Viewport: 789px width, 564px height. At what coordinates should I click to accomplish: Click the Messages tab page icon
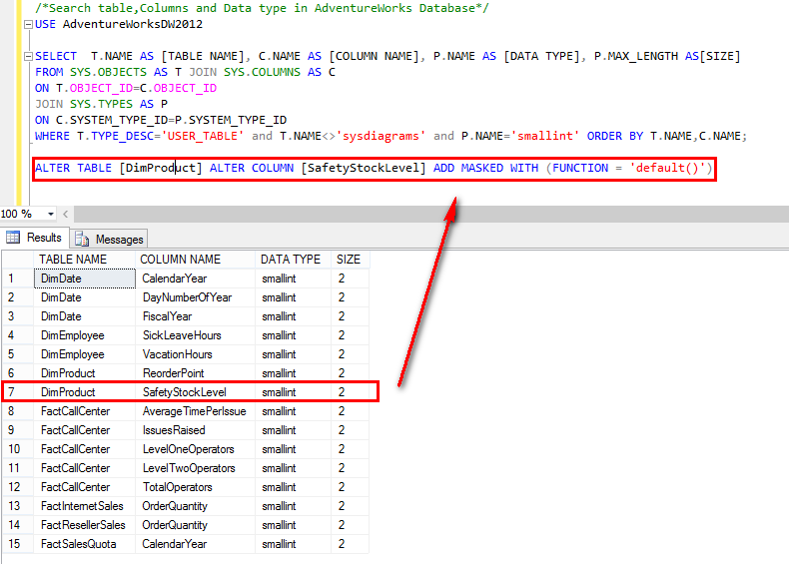click(81, 239)
